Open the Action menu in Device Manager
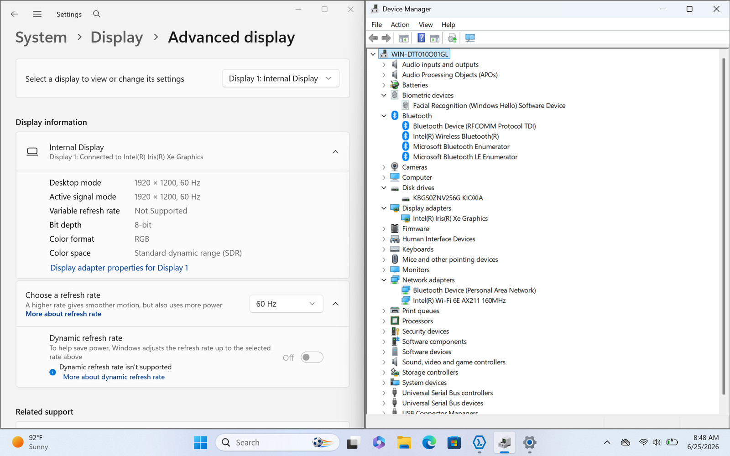The width and height of the screenshot is (730, 456). pos(400,25)
